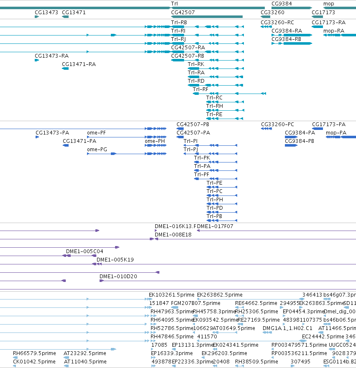The width and height of the screenshot is (356, 368).
Task: Click the AT23292.5prime EST label
Action: pyautogui.click(x=85, y=353)
